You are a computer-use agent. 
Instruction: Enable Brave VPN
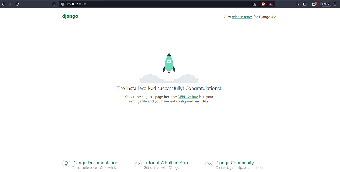325,4
